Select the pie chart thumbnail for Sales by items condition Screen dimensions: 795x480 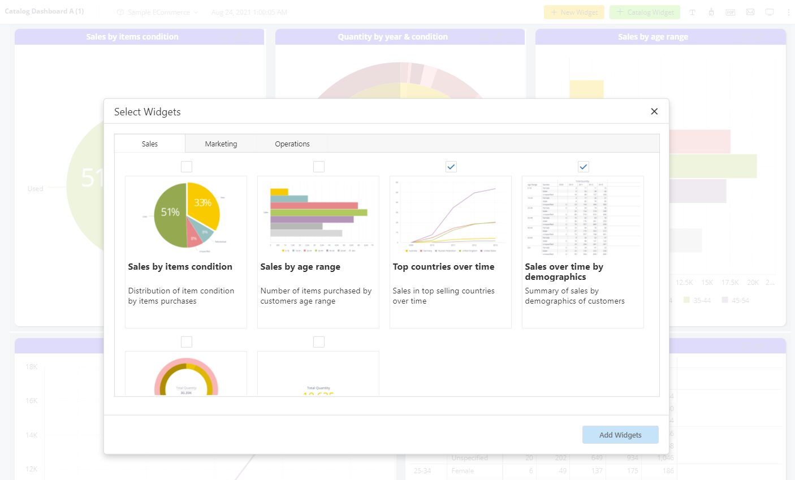point(185,215)
